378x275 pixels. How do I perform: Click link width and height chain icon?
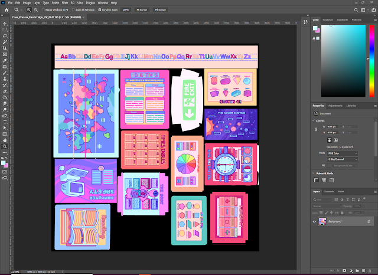point(316,129)
